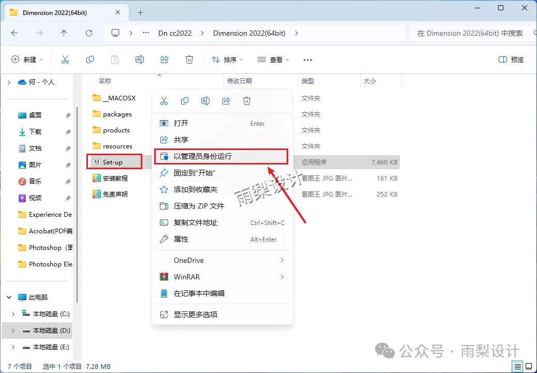This screenshot has height=373, width=537.
Task: Click the copy icon in the context menu
Action: point(185,101)
